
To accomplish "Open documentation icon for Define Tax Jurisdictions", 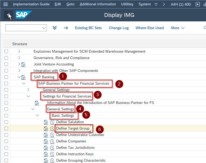I will coord(46,148).
